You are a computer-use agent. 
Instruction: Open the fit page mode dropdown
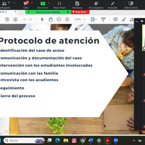pos(94,19)
